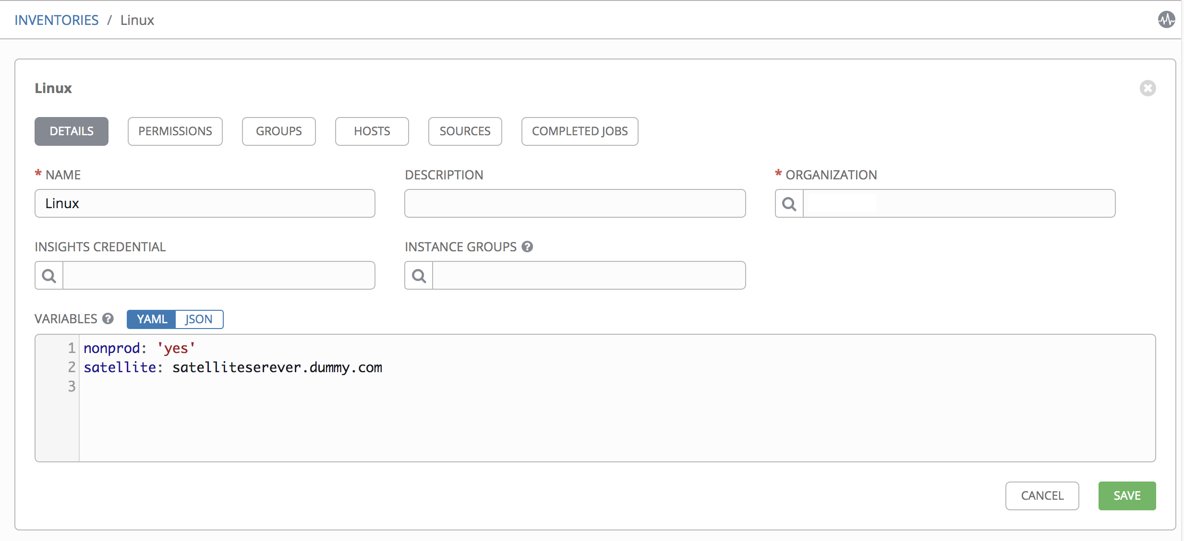Close the Linux inventory panel
This screenshot has width=1184, height=541.
1148,88
